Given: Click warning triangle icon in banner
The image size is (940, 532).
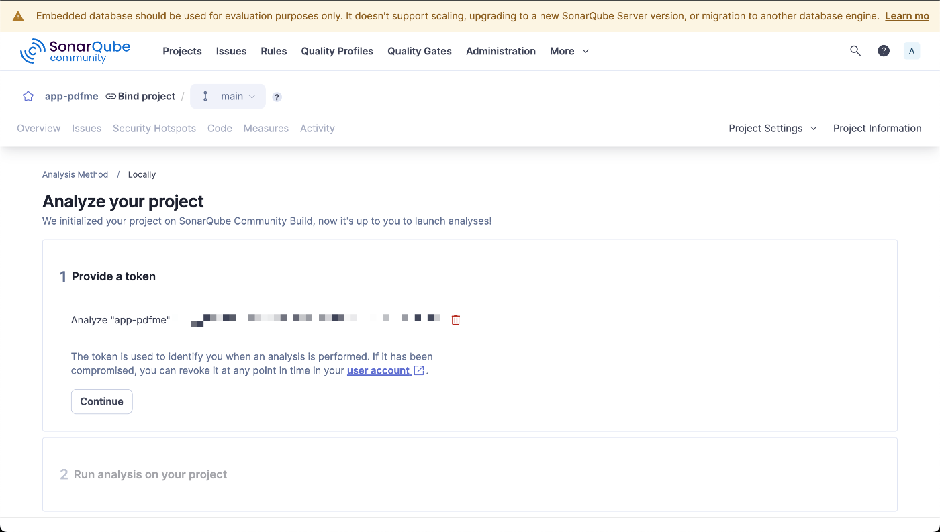Looking at the screenshot, I should pos(18,16).
